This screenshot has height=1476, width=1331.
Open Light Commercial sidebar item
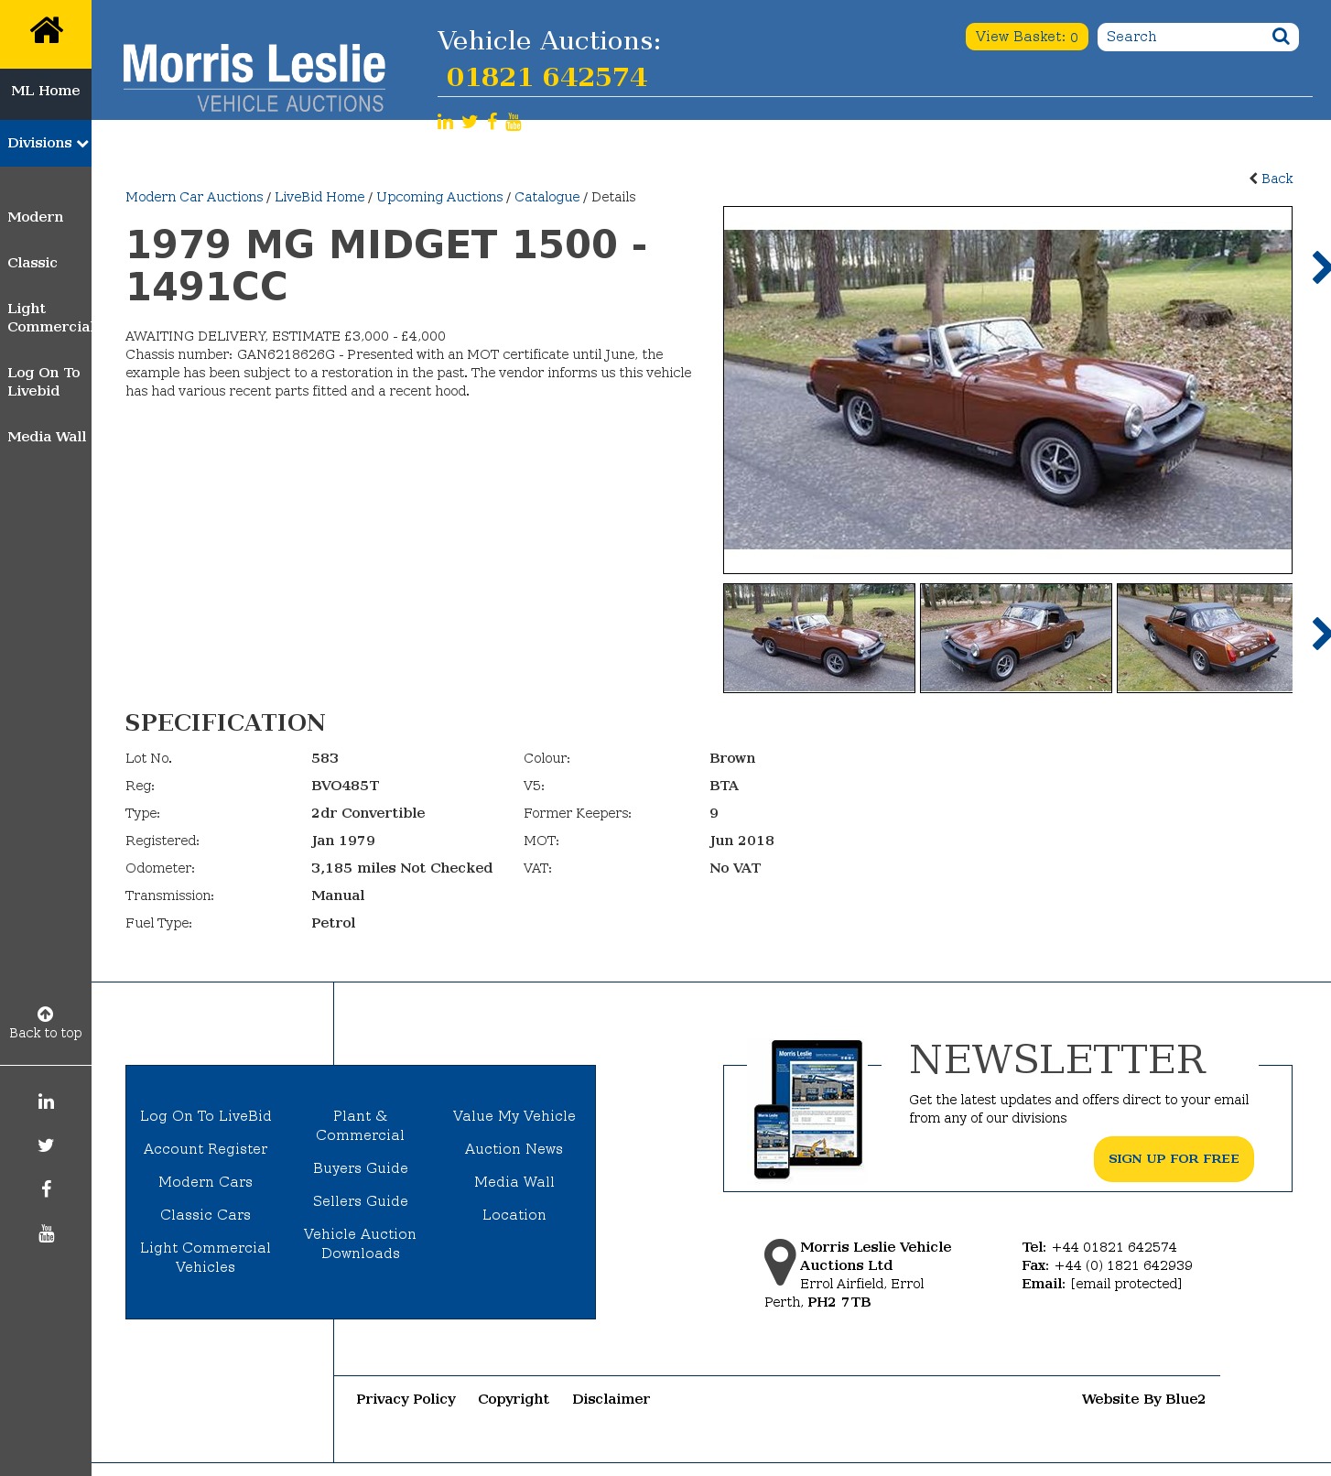coord(49,318)
